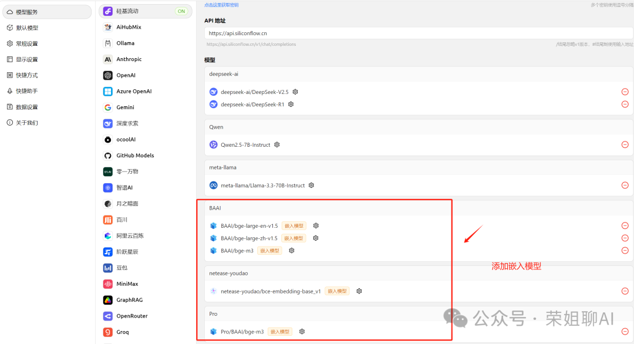
Task: Open settings gear for Llama-3.3-70B-Instruct
Action: pyautogui.click(x=311, y=185)
